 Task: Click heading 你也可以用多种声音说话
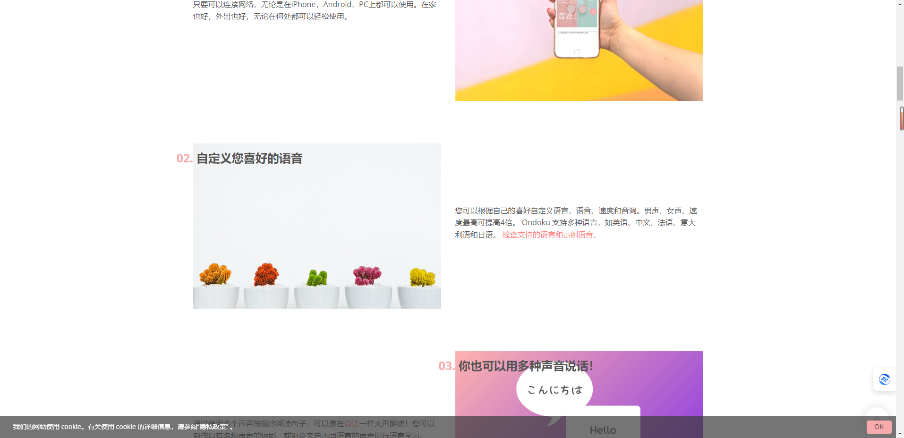pos(525,365)
